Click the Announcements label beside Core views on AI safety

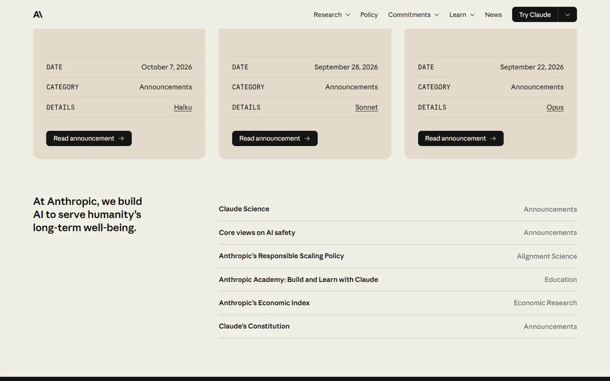pos(550,232)
